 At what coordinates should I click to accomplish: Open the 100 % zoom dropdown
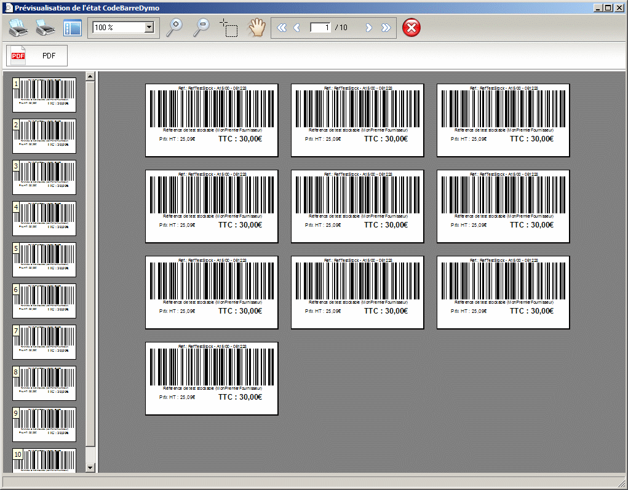pos(149,27)
